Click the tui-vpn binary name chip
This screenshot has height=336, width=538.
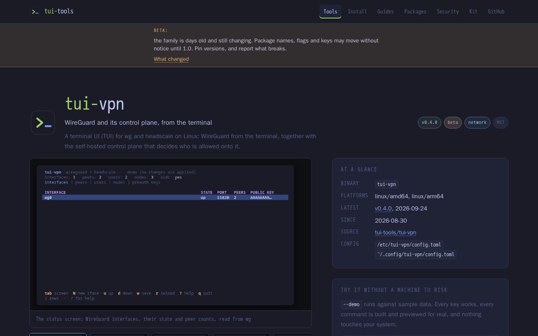[386, 184]
